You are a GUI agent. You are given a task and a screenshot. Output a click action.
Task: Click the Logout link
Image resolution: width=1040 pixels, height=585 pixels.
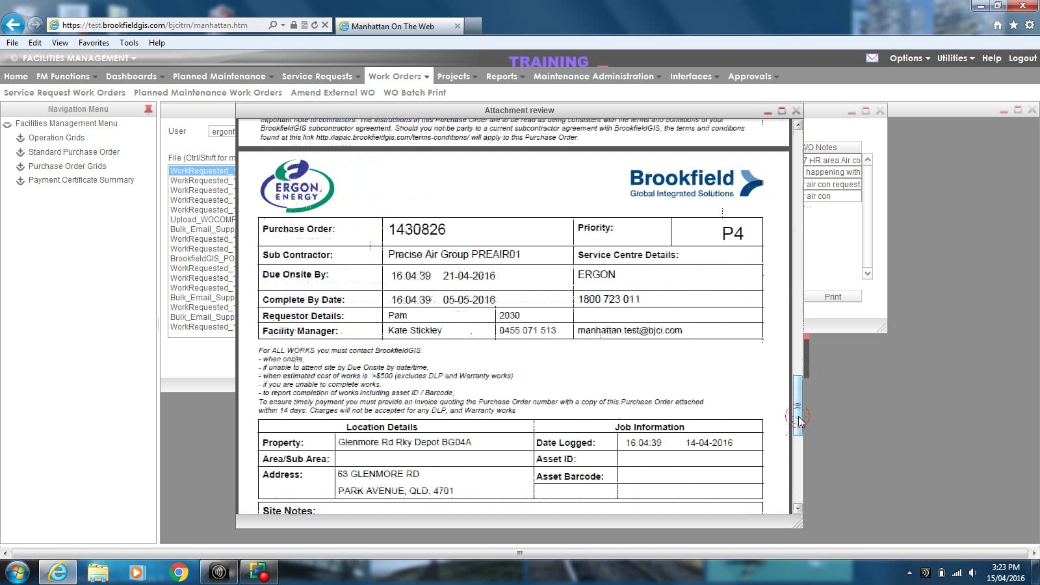point(1022,58)
